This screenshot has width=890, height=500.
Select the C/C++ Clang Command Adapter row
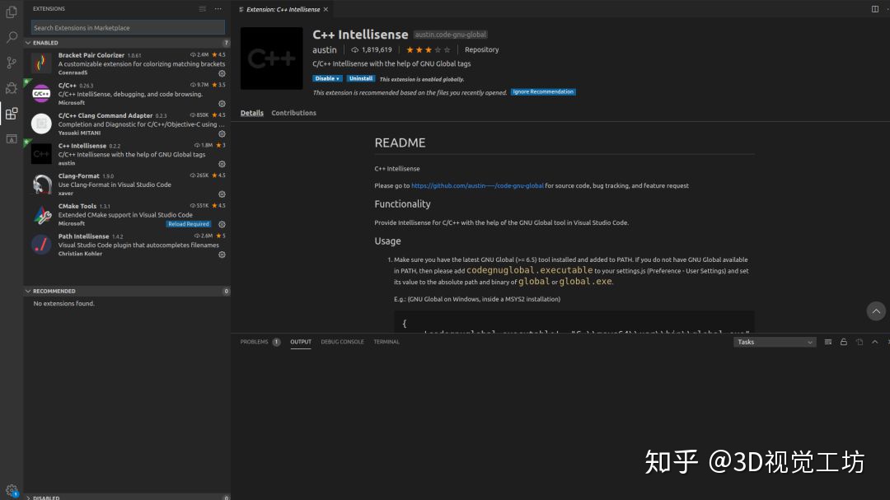tap(127, 124)
